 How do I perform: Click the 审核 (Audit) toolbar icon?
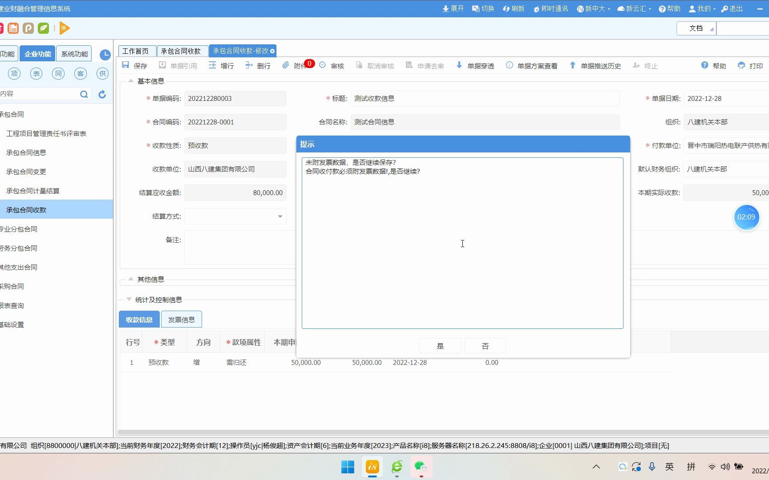[x=323, y=65]
